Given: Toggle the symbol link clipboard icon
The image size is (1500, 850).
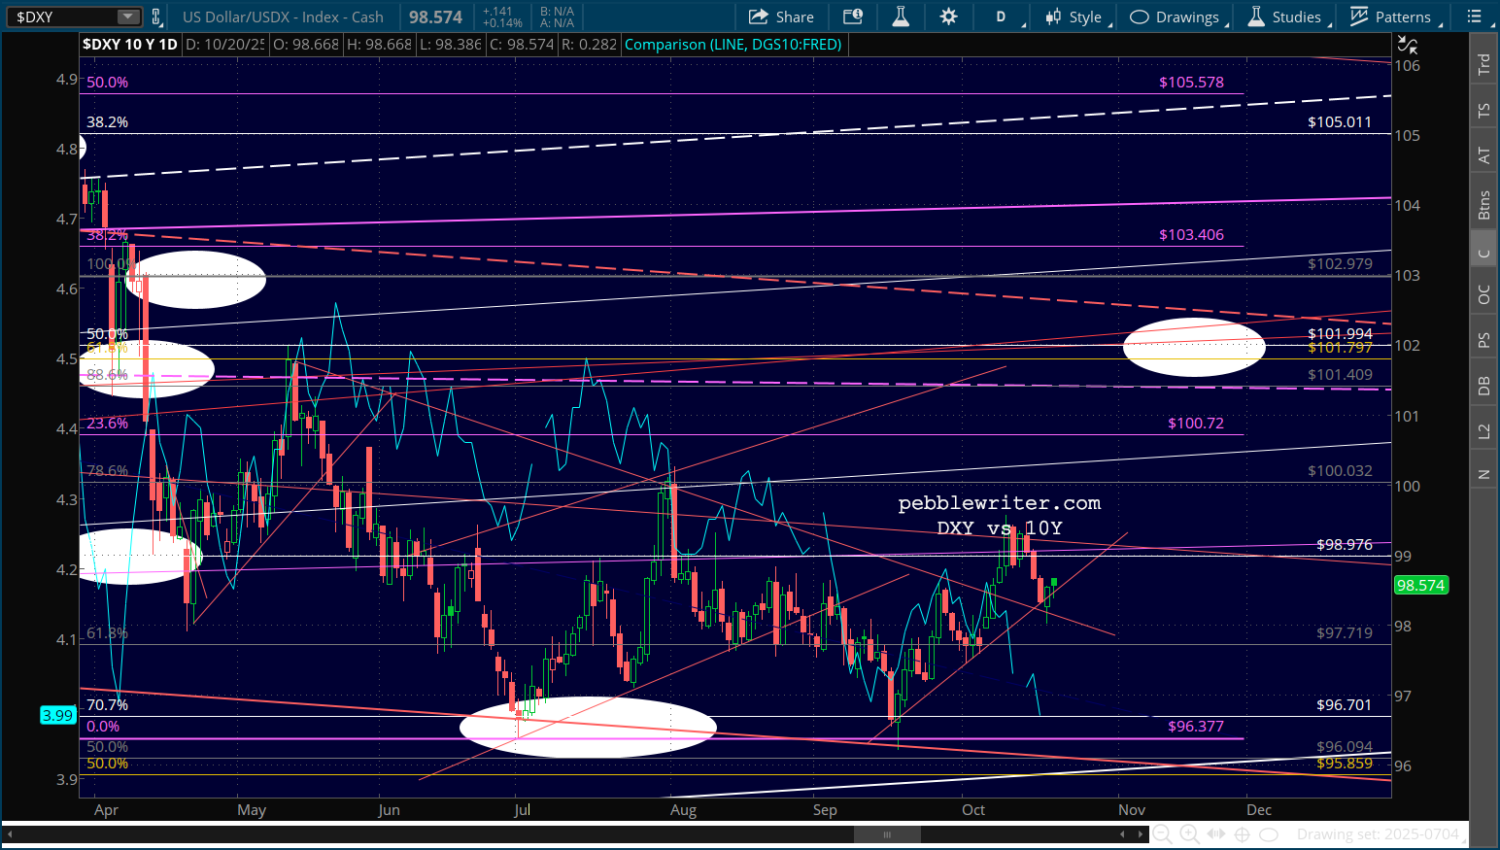Looking at the screenshot, I should 155,17.
